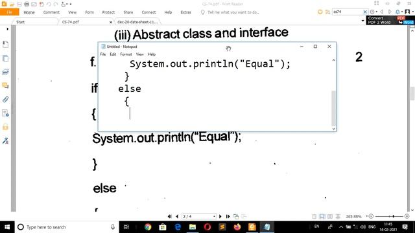Open the Share ribbon tab
415x233 pixels.
coord(128,12)
